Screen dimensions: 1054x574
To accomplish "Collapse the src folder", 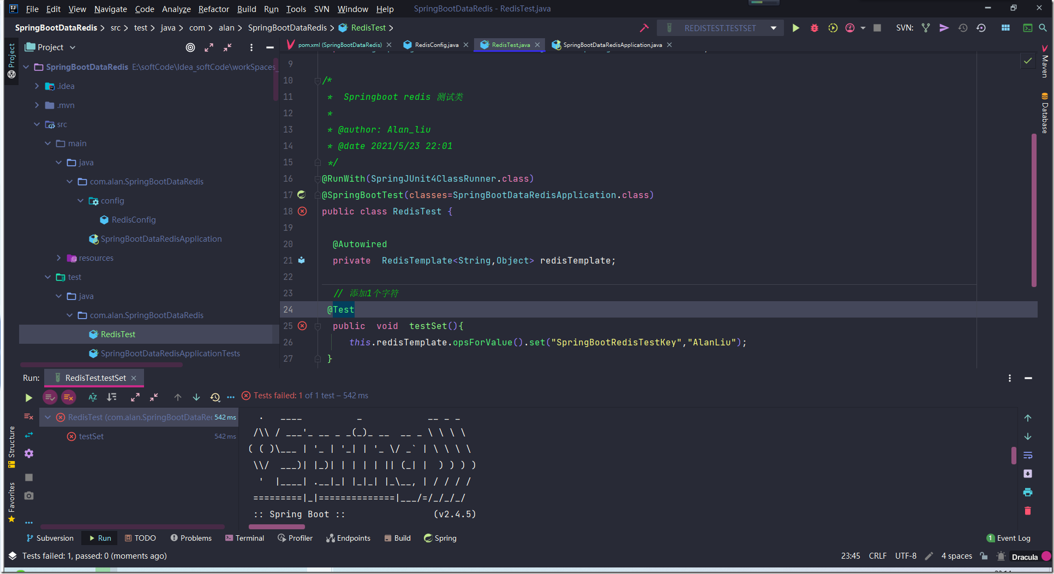I will (x=37, y=124).
